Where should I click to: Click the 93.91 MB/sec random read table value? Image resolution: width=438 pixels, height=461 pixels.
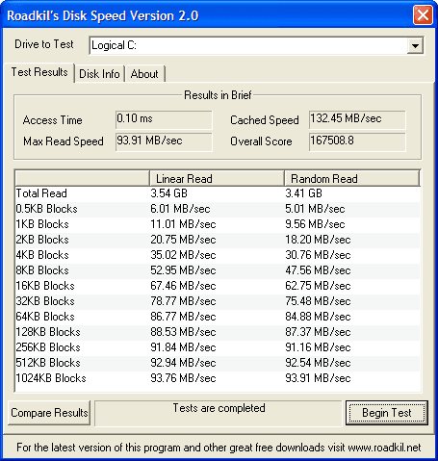point(318,378)
